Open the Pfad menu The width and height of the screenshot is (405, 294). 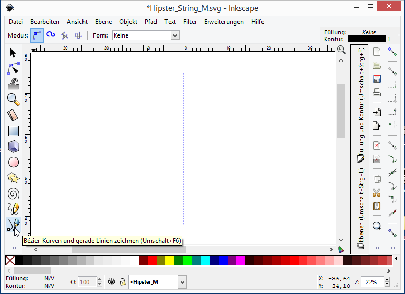(x=150, y=22)
